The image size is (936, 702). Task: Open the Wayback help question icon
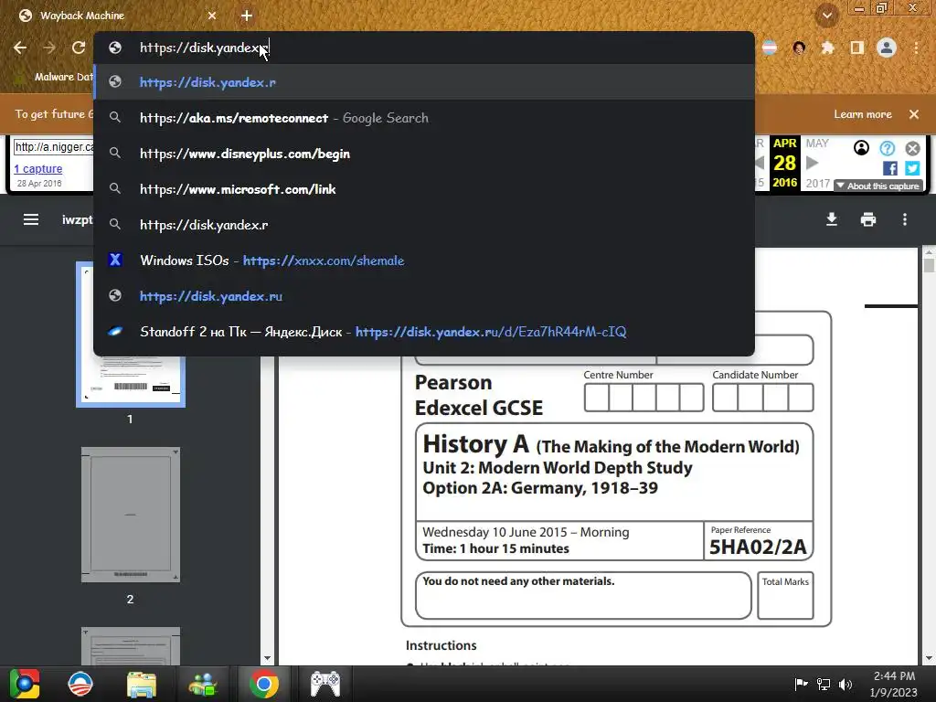[887, 148]
